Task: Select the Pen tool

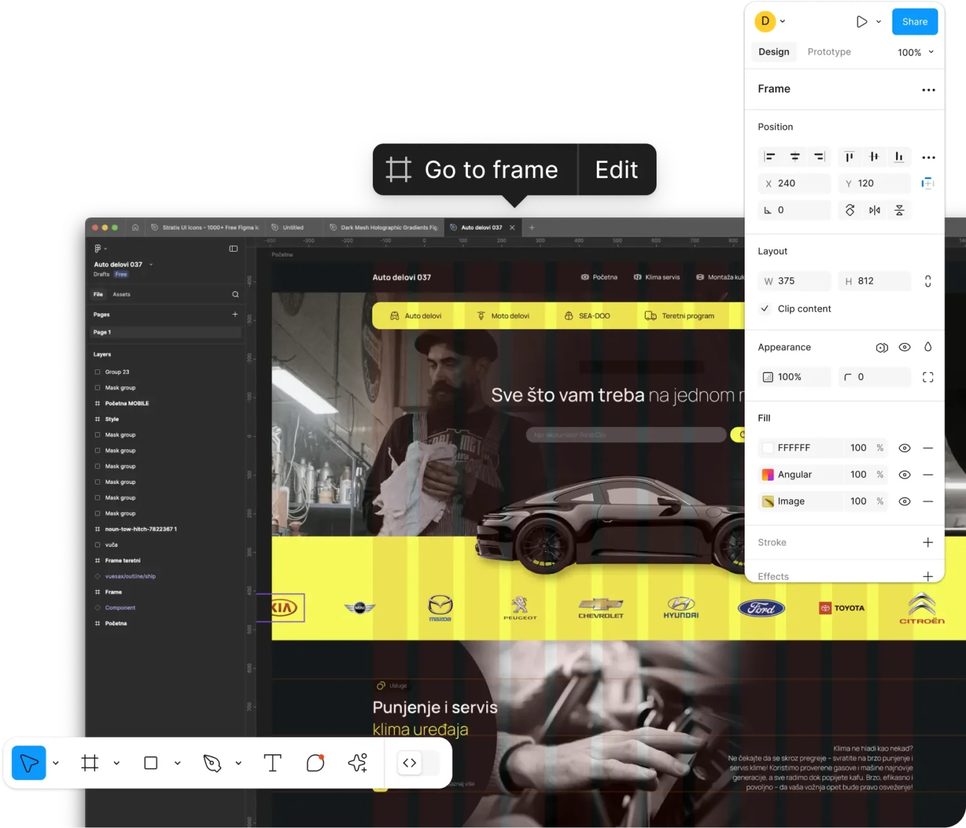Action: [212, 763]
